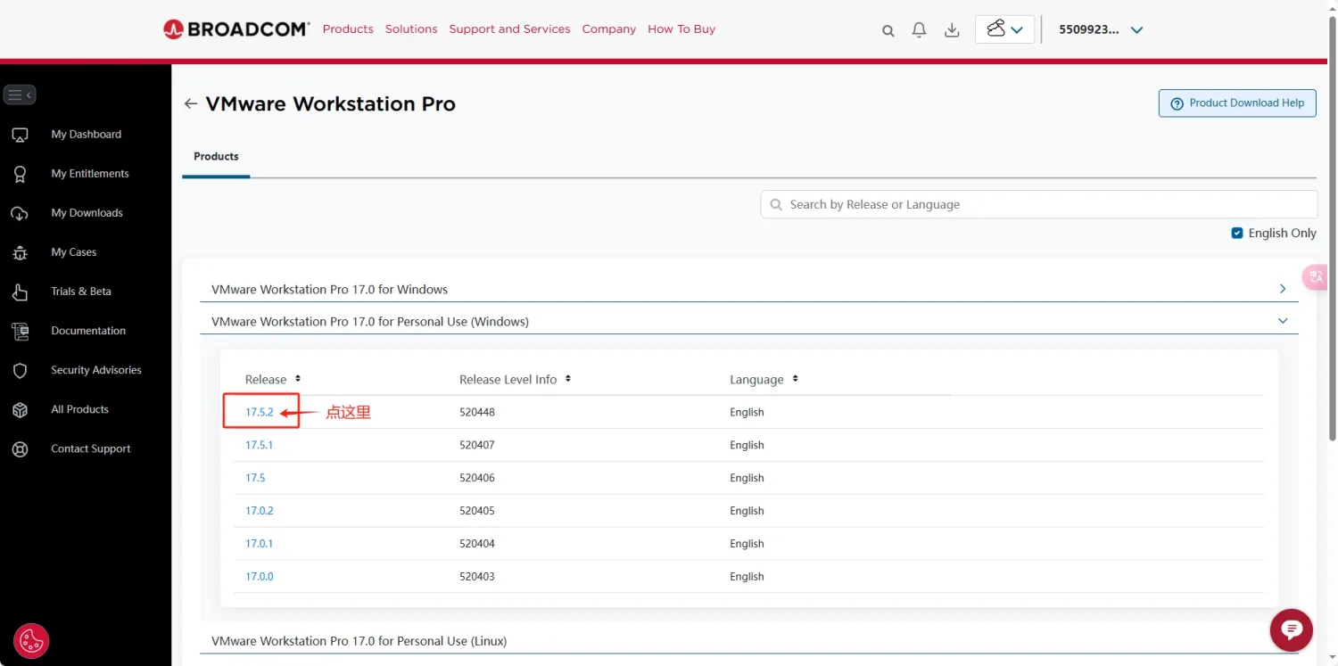The width and height of the screenshot is (1338, 666).
Task: Expand VMware Workstation Pro 17.0 Personal Use (Linux)
Action: (749, 641)
